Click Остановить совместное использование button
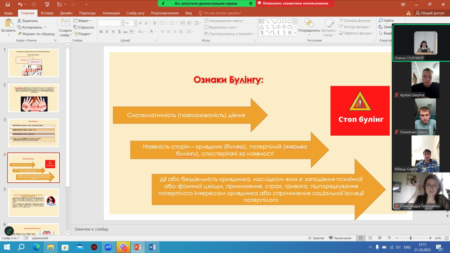The height and width of the screenshot is (253, 450). (295, 4)
